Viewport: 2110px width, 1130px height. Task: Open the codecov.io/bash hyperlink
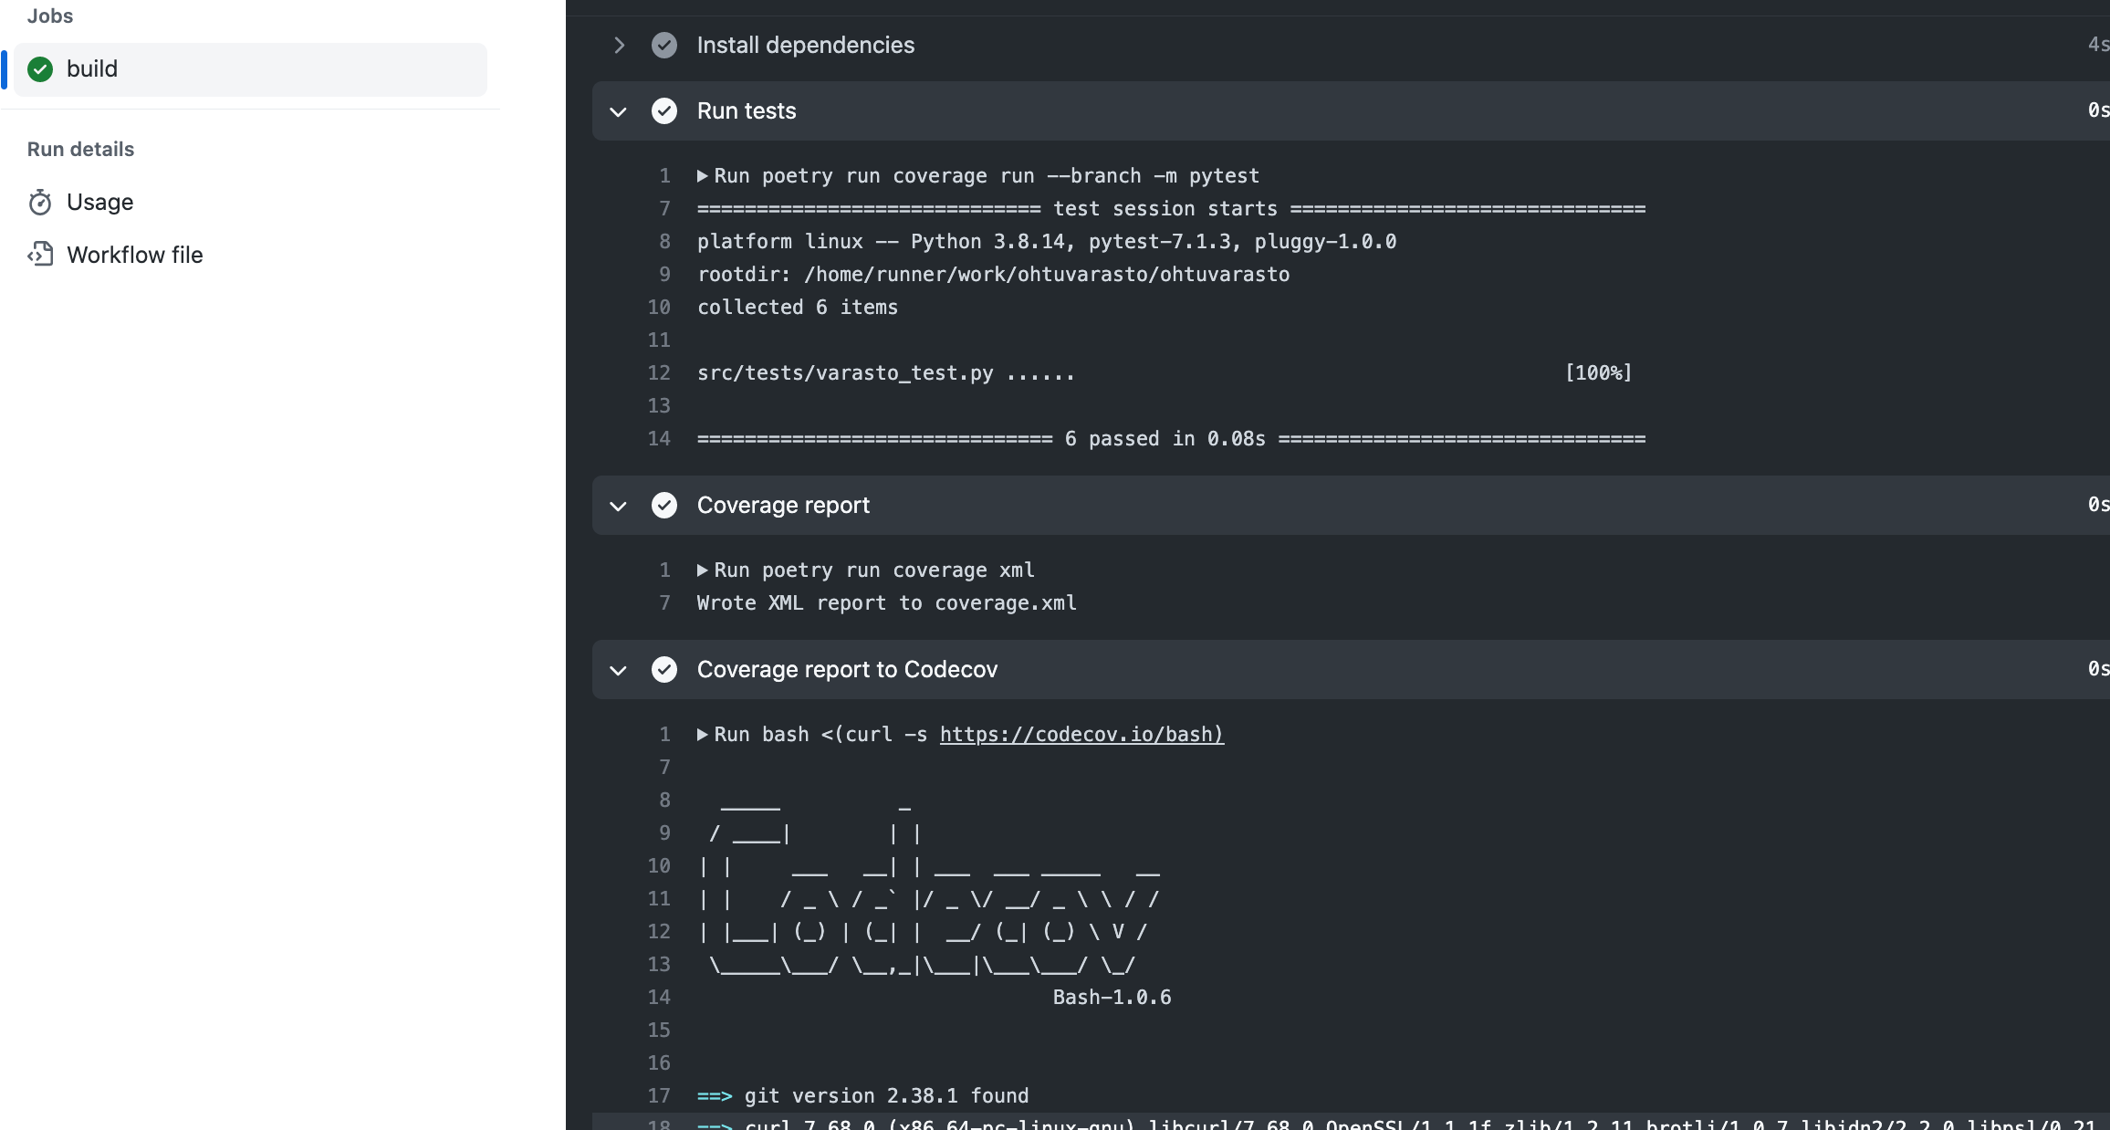1081,735
